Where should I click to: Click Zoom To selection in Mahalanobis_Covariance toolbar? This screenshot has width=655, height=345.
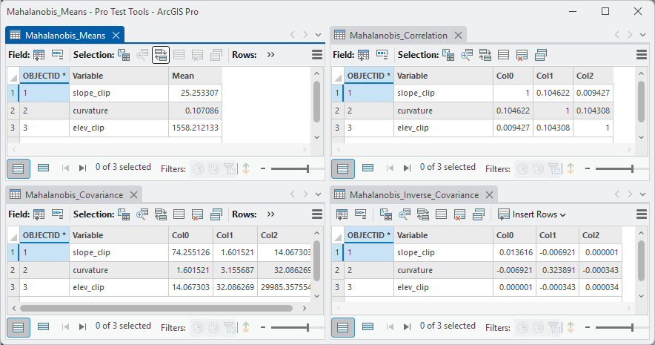click(142, 214)
